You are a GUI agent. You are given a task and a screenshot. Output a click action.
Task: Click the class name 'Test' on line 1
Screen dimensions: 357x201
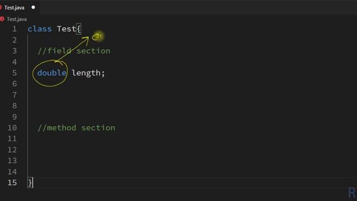point(66,29)
